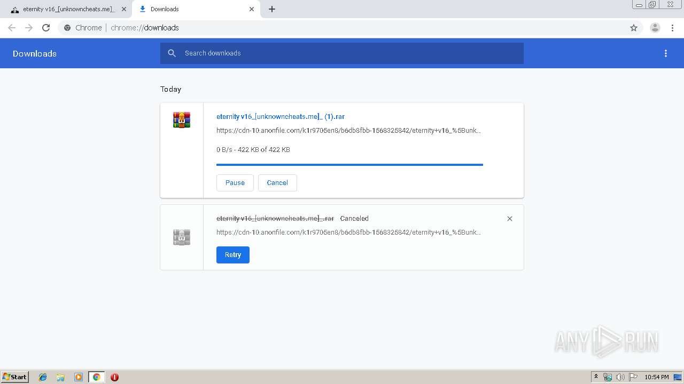Screen dimensions: 684x384
Task: Focus the Search downloads field
Action: coord(342,53)
